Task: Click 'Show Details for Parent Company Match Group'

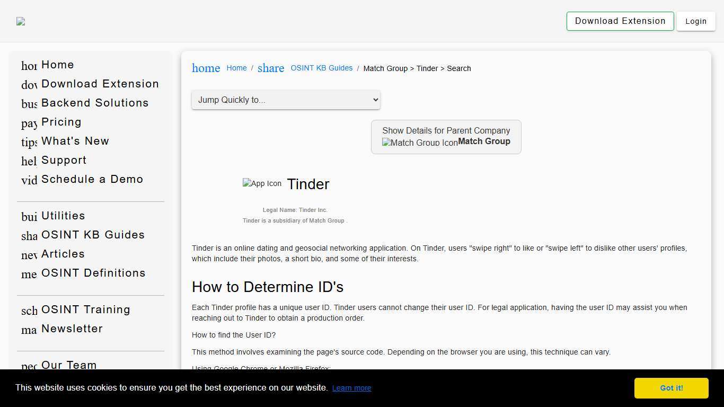Action: (x=446, y=136)
